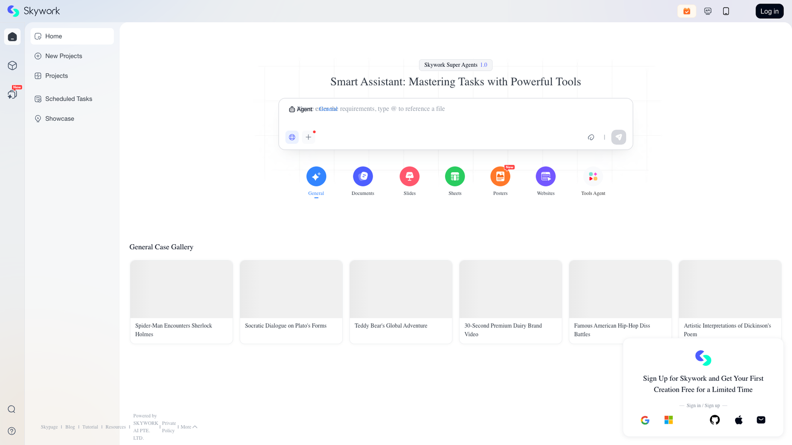The height and width of the screenshot is (445, 792).
Task: Open the help question mark icon
Action: click(12, 431)
